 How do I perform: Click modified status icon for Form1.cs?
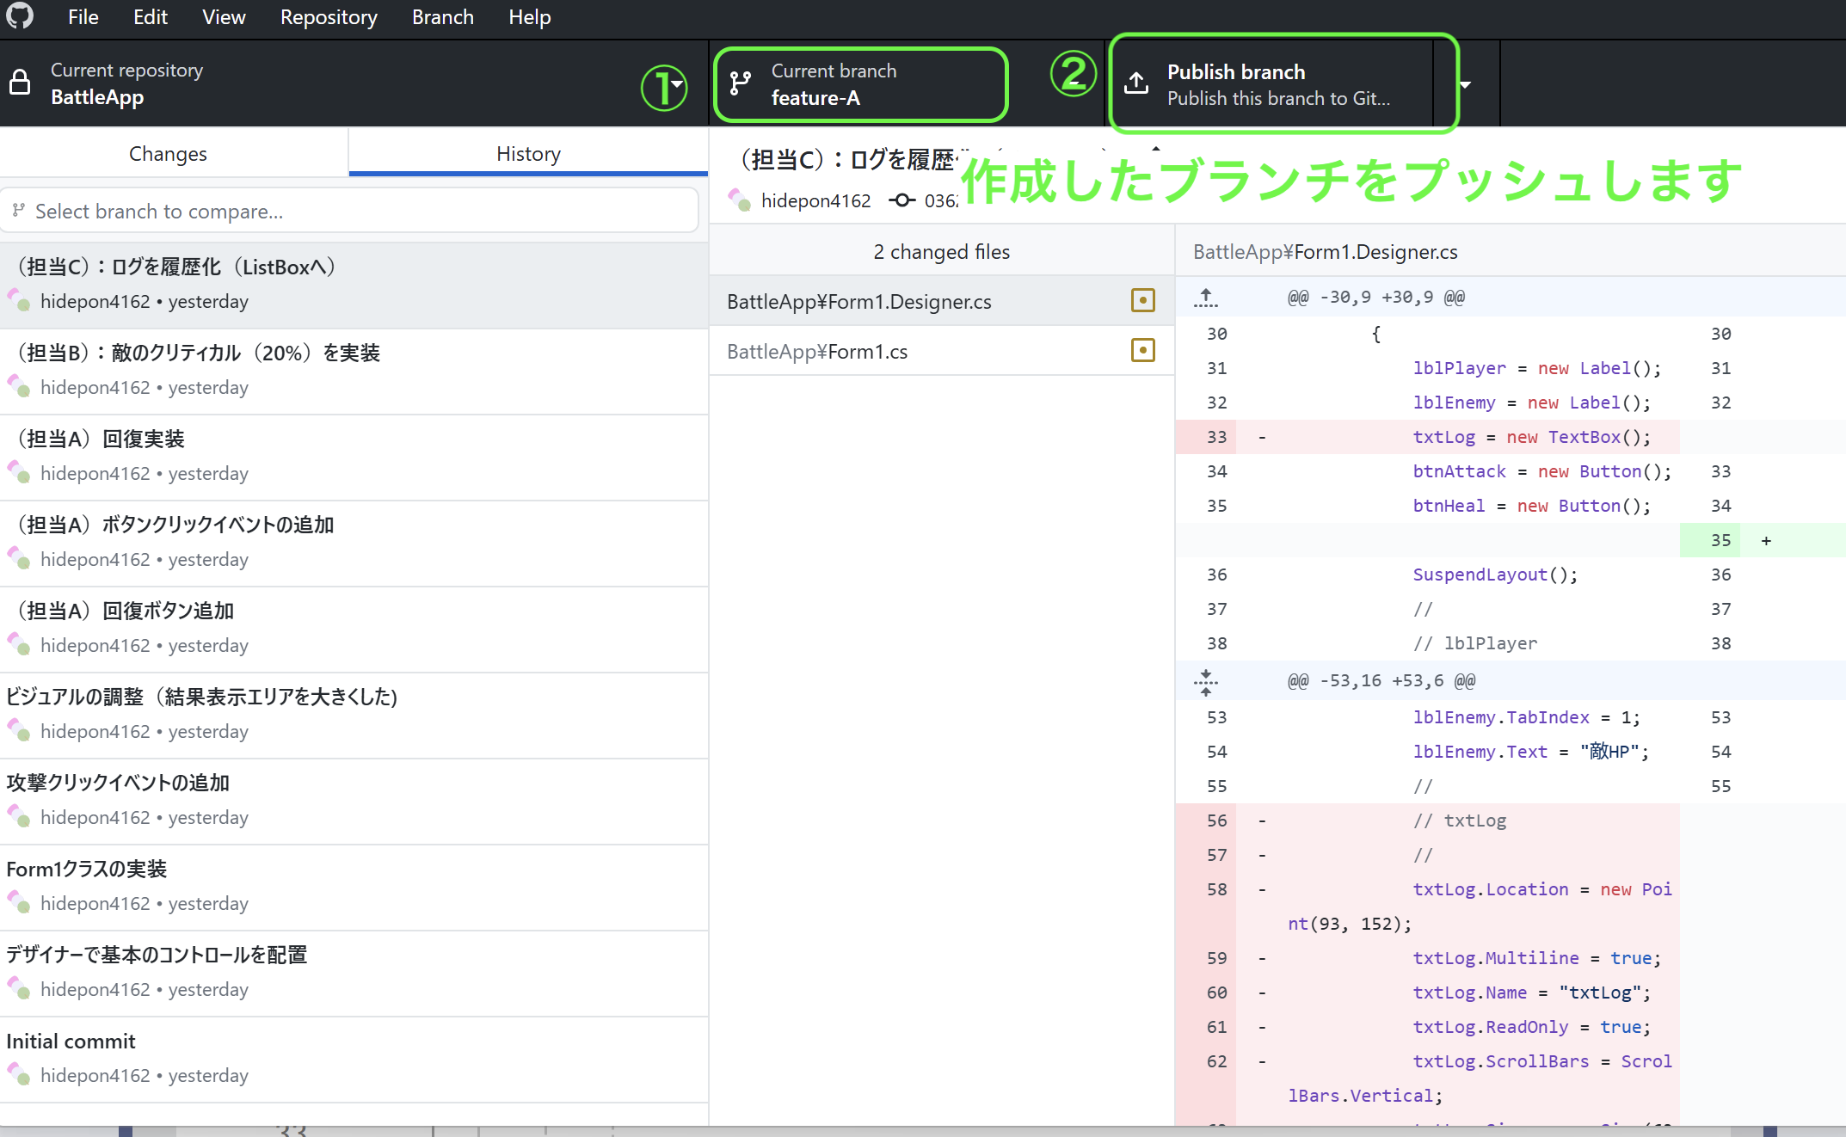coord(1142,350)
